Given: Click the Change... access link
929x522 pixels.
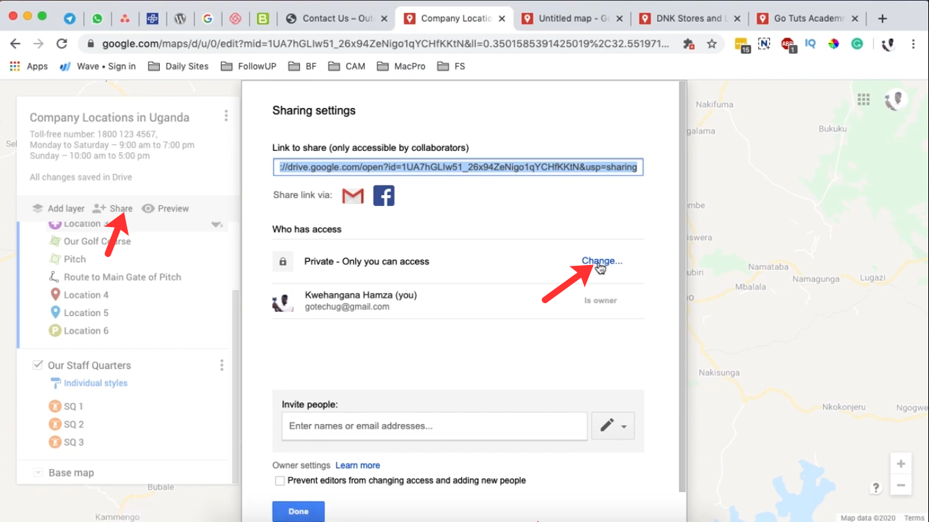Looking at the screenshot, I should (602, 261).
